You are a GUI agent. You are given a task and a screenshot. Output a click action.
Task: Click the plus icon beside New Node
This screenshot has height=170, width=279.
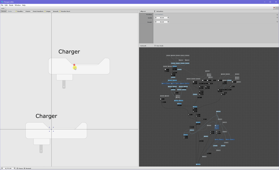[155, 46]
